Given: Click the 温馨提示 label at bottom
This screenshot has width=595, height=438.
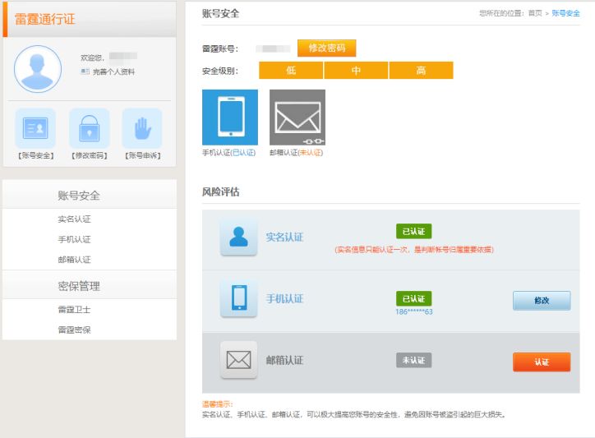Looking at the screenshot, I should coord(218,404).
